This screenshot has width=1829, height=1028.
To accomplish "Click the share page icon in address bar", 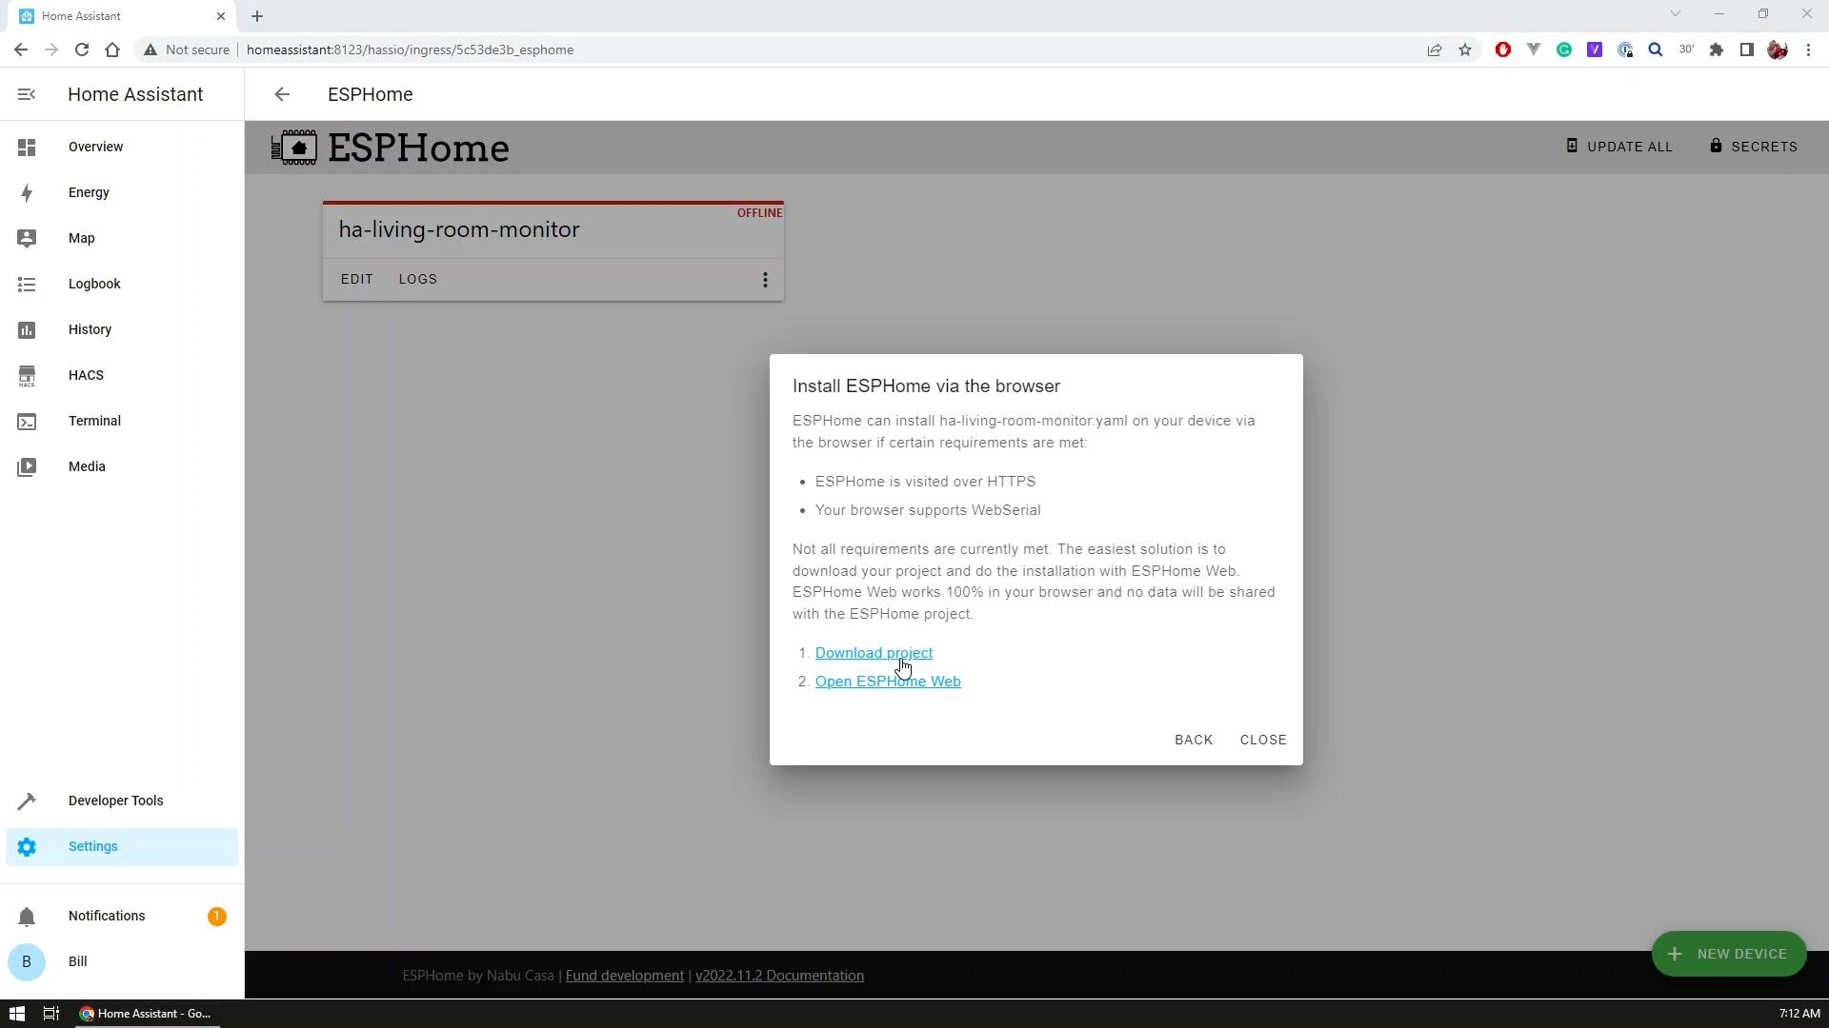I will point(1435,49).
